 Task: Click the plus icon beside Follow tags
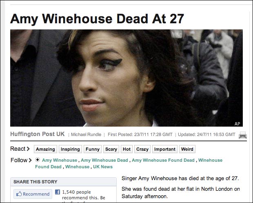pos(38,160)
